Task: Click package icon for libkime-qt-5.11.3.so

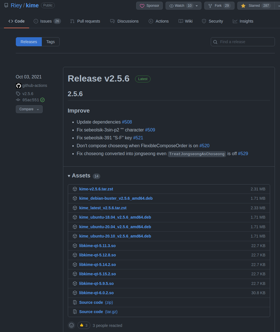Action: (x=75, y=246)
